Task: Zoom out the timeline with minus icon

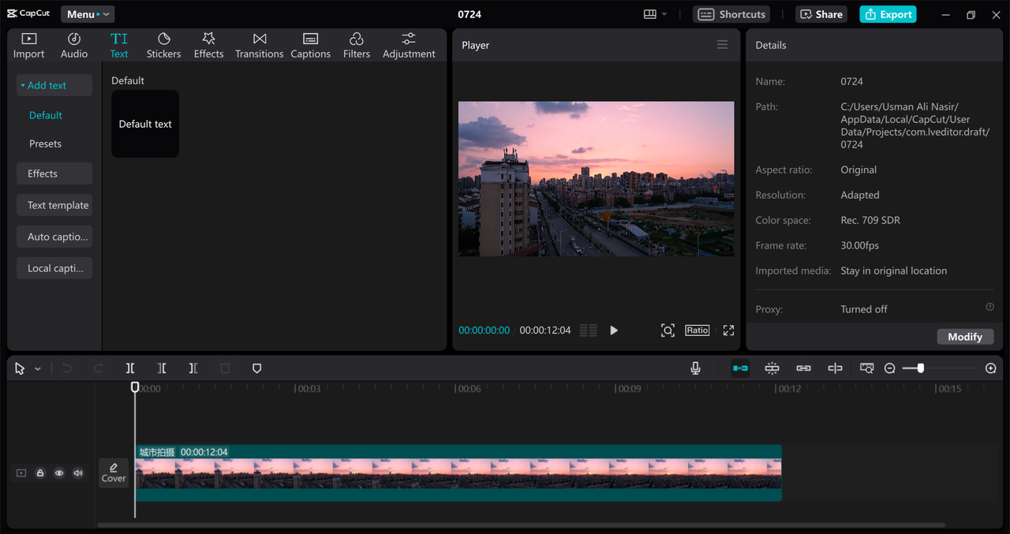Action: click(890, 368)
